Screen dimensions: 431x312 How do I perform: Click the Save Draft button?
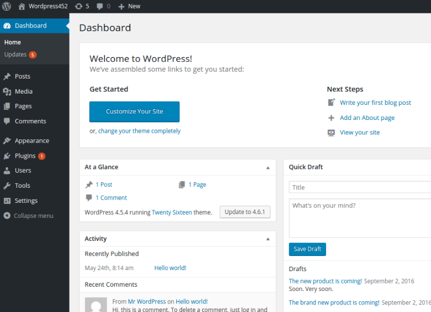point(307,249)
